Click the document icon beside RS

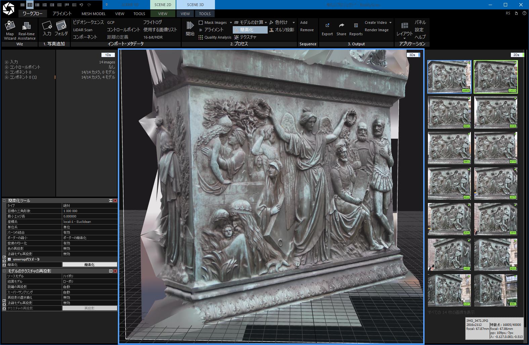coord(516,13)
